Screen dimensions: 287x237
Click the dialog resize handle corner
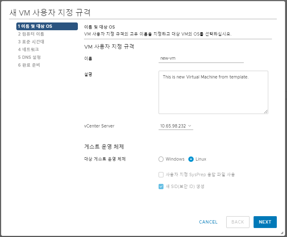(x=282, y=233)
